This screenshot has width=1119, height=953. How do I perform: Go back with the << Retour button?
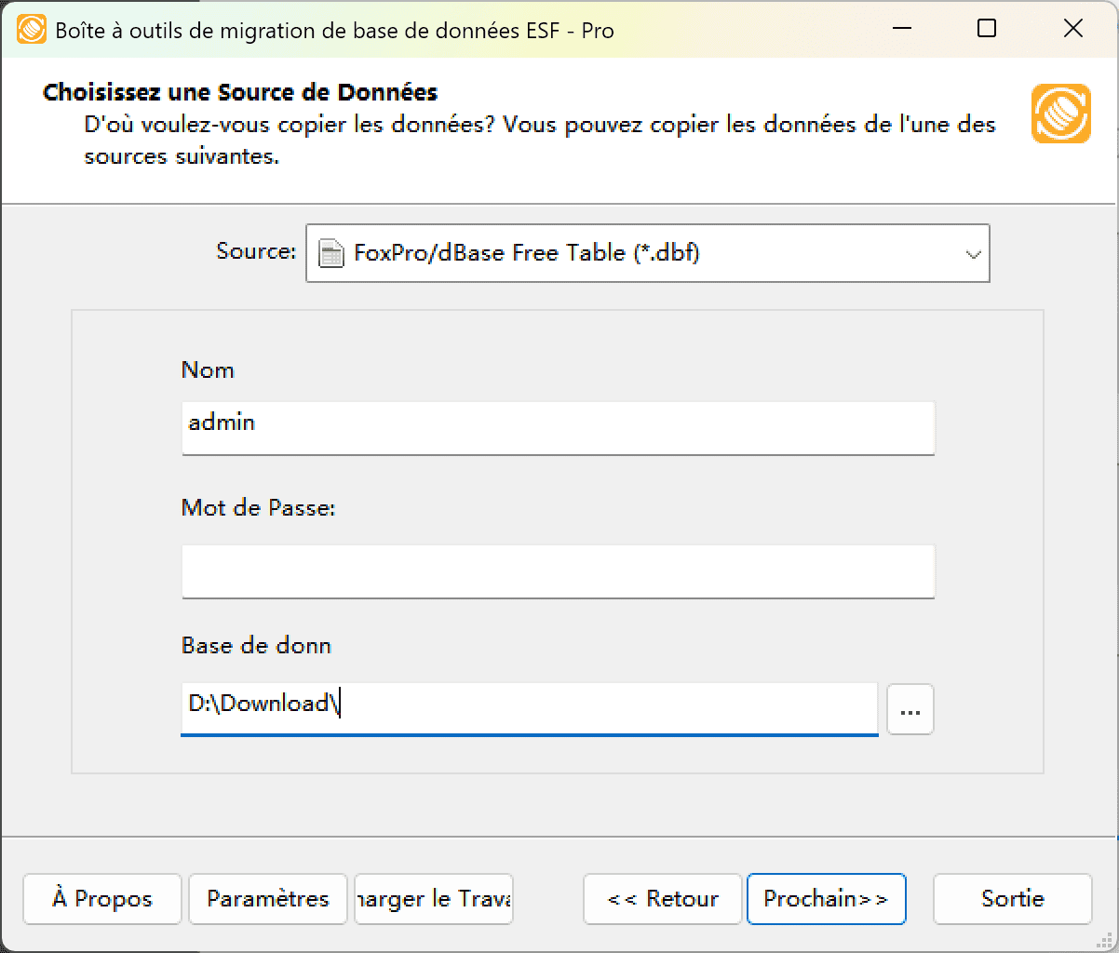coord(662,899)
